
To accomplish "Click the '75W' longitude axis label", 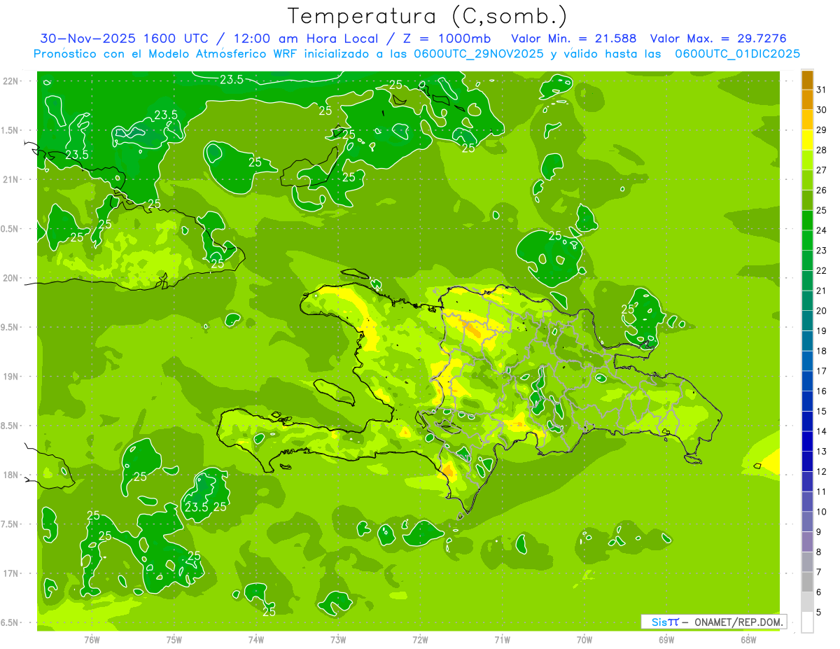I will pyautogui.click(x=174, y=639).
